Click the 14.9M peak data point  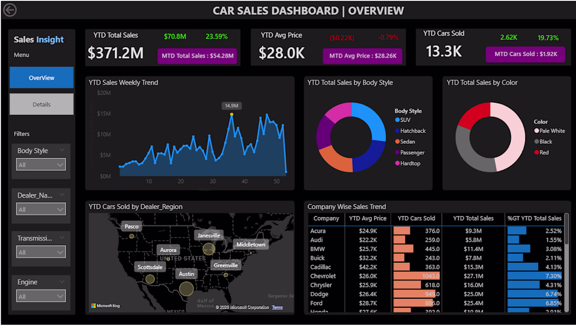(231, 114)
